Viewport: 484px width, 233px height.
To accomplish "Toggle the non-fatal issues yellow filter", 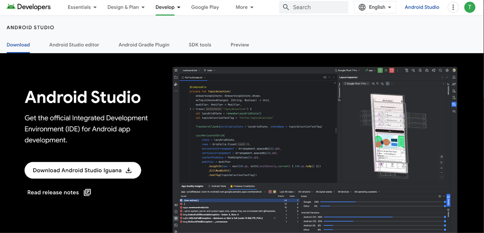I will click(274, 192).
